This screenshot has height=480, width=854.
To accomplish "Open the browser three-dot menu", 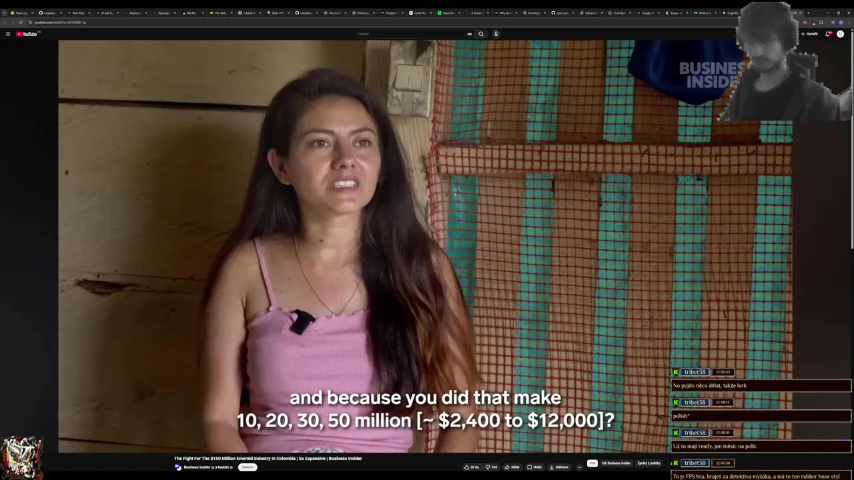I will [x=849, y=23].
